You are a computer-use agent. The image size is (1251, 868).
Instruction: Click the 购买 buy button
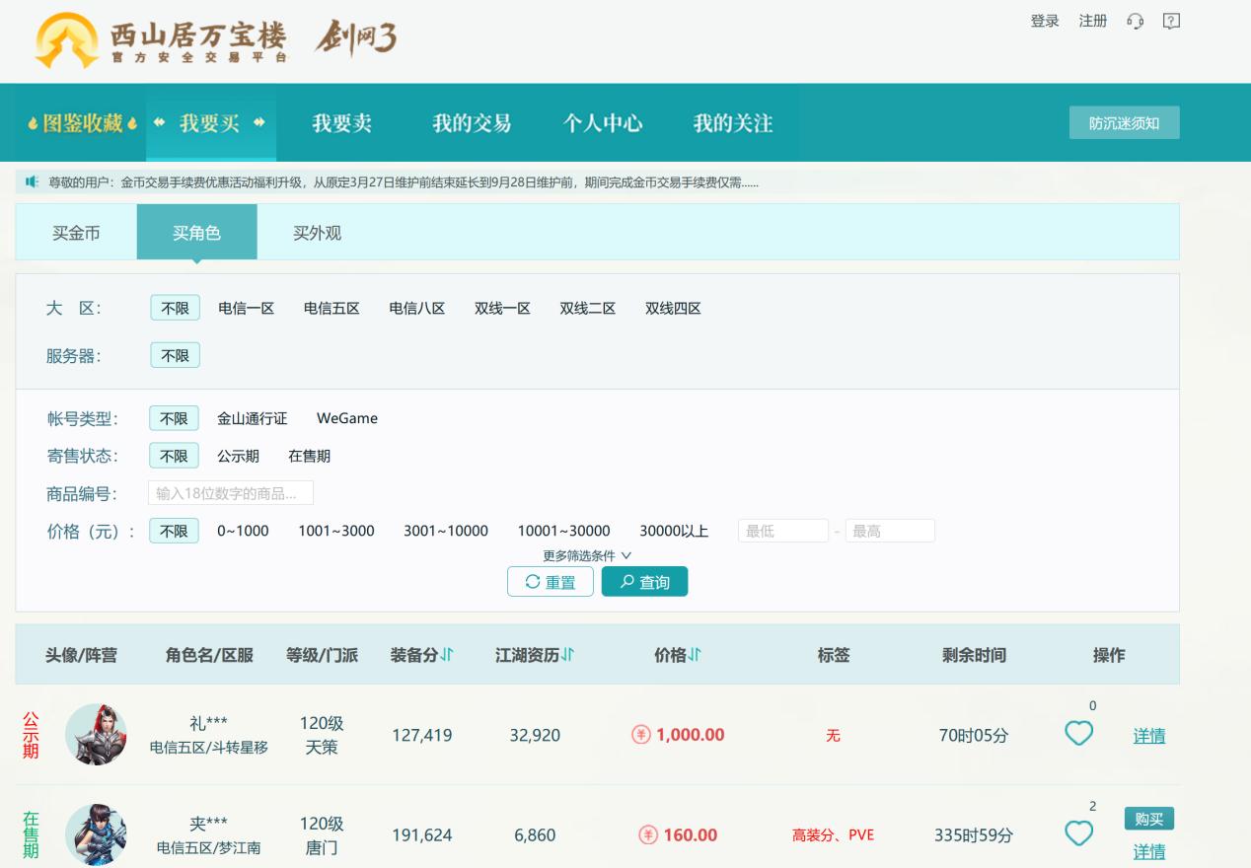pyautogui.click(x=1148, y=819)
